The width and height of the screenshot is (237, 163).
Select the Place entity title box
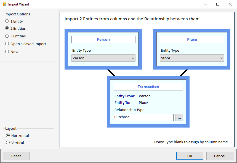(192, 39)
